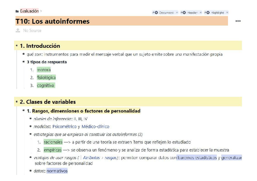257x181 pixels.
Task: Click the bullet before qué son
Action: coord(24,54)
